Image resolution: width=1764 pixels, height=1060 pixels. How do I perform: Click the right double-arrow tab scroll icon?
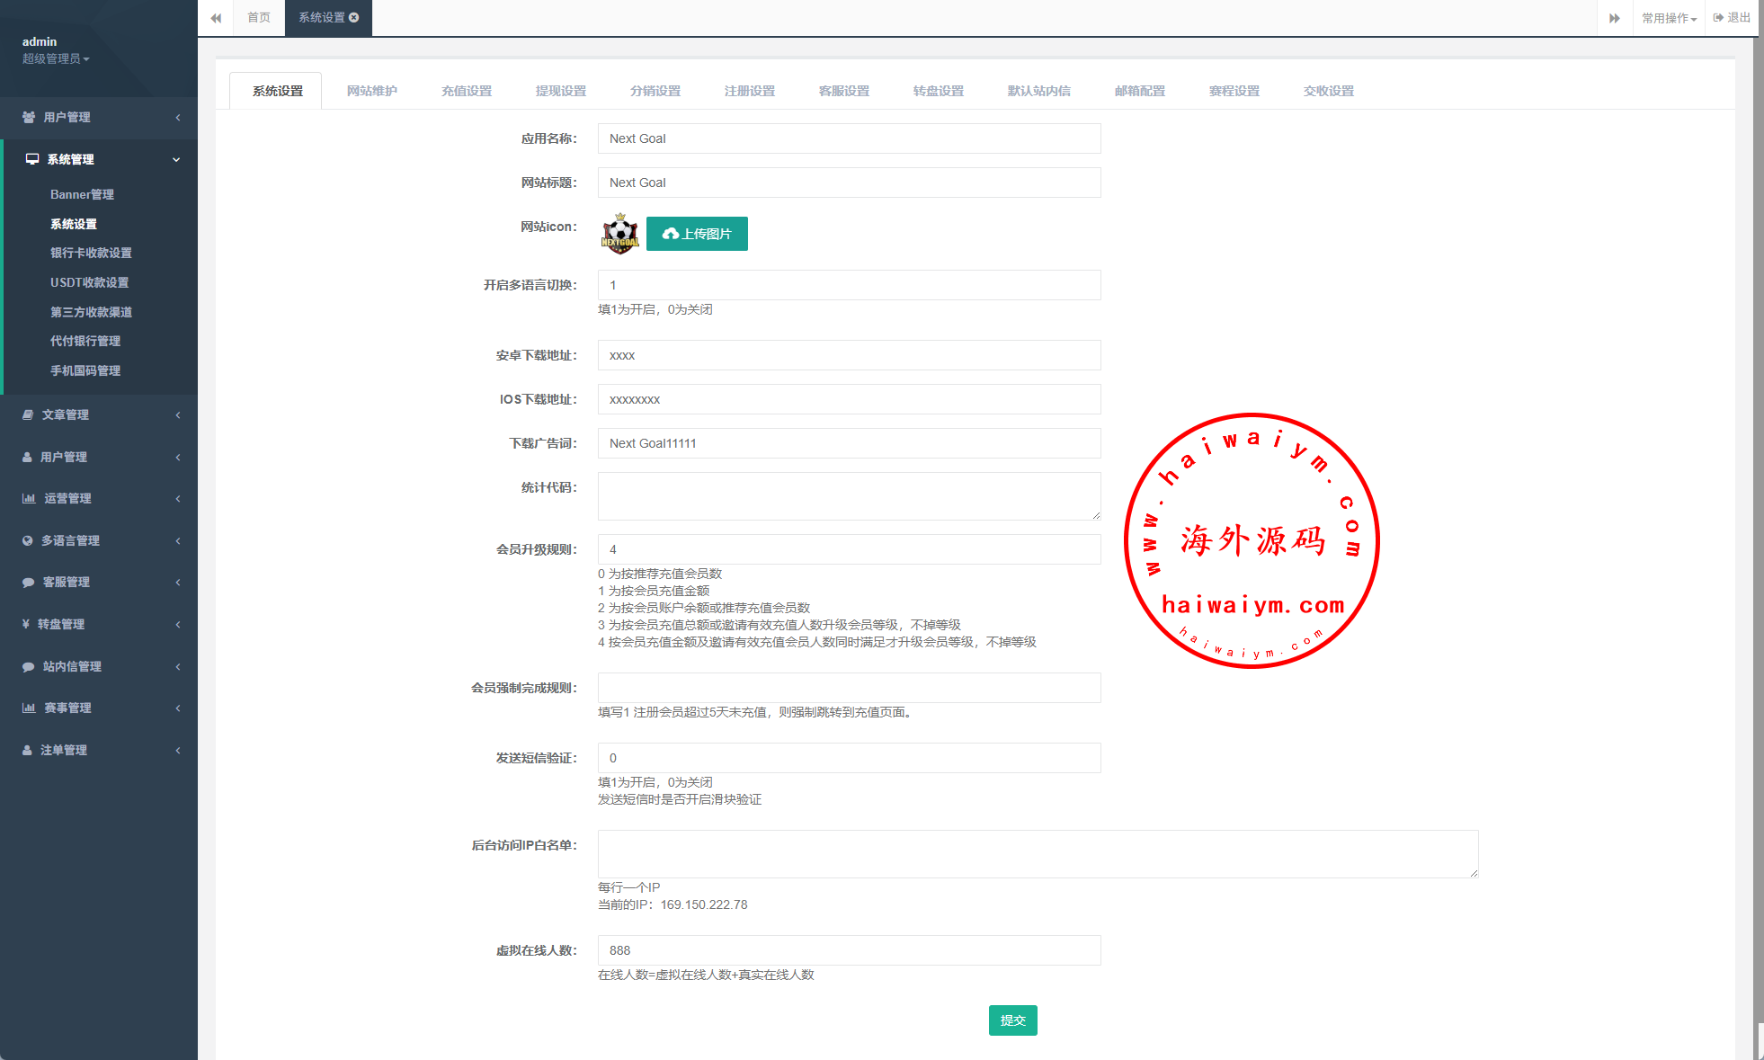pyautogui.click(x=1614, y=18)
